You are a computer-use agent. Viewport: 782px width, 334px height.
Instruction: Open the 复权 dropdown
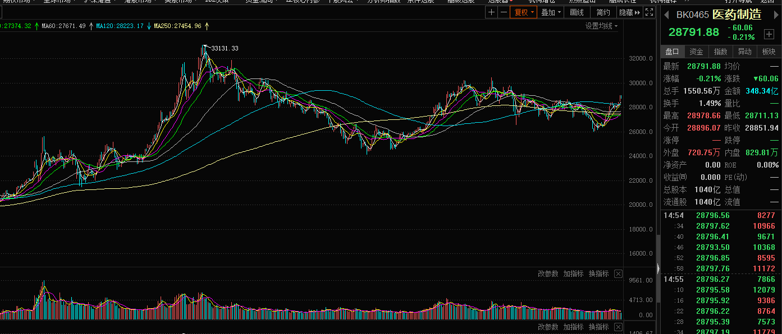tap(523, 12)
